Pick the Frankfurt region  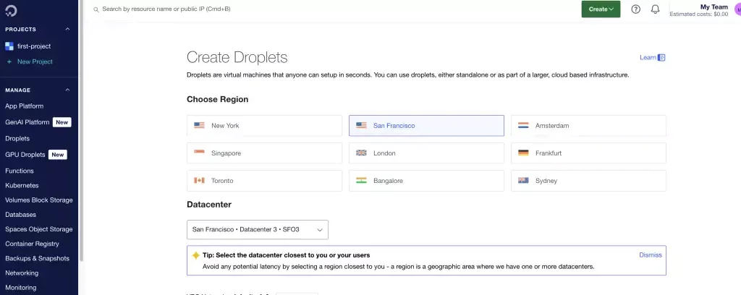coord(588,153)
